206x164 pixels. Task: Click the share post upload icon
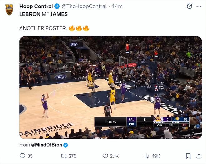[x=199, y=156]
